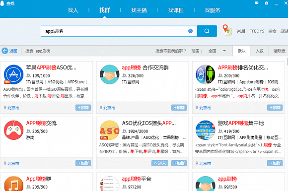Click the APPStore tag on 苹果APP刷榜 card
This screenshot has height=191, width=288.
coord(76,82)
